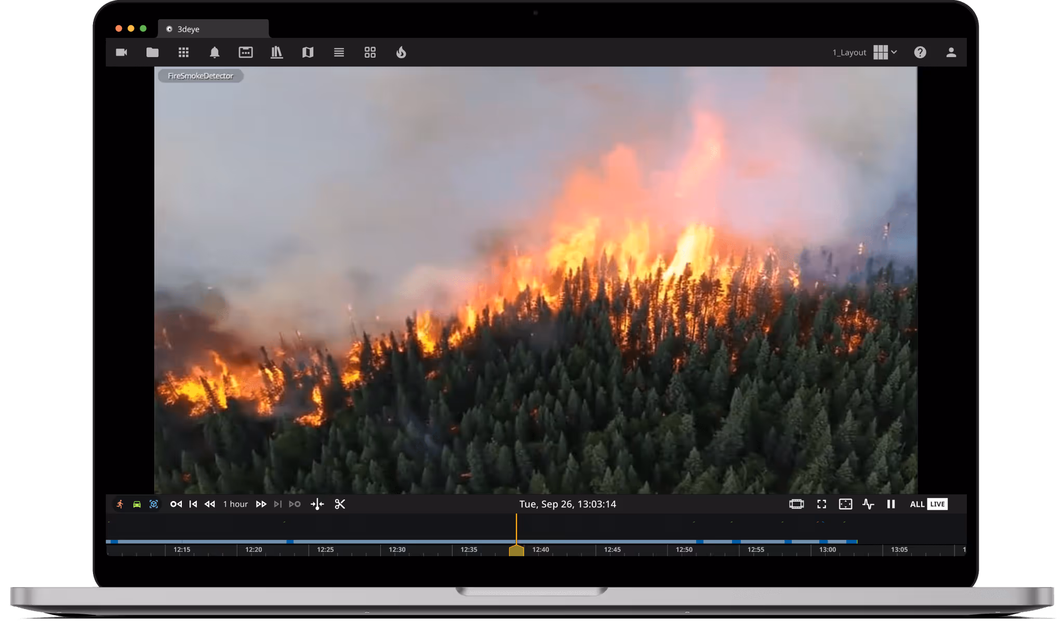Open the list view menu icon
1064x621 pixels.
click(x=339, y=52)
